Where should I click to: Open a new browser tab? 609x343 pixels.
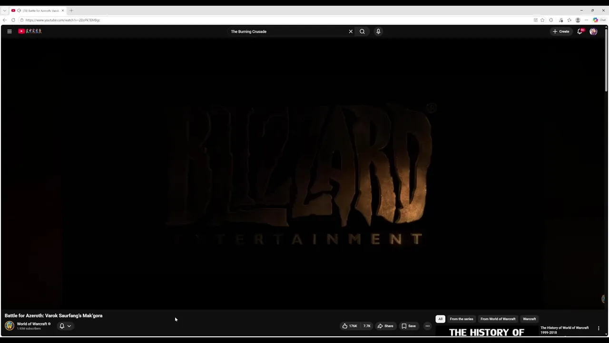click(71, 10)
